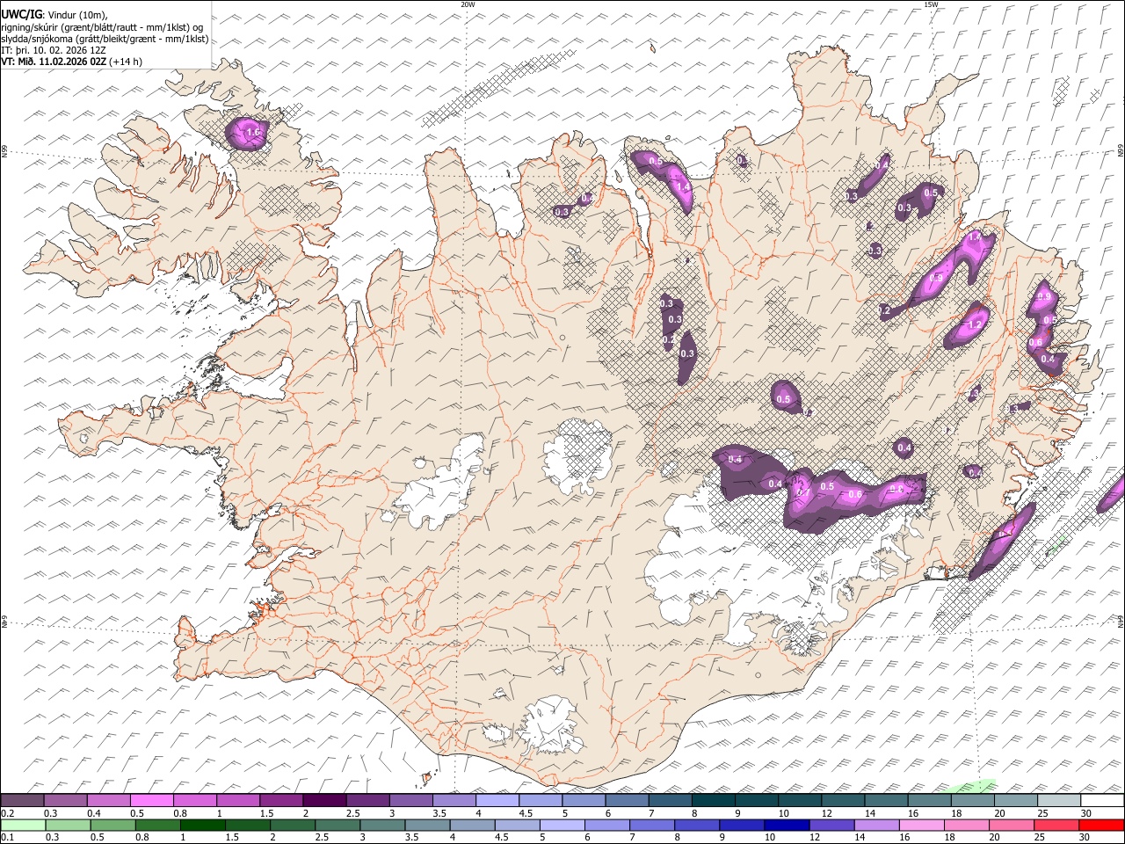Screen dimensions: 1125x844
Task: Click the 'rigning/skúrir' legend description line
Action: [101, 27]
